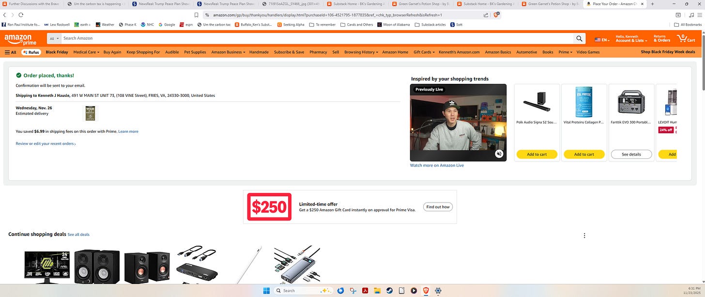
Task: Go to Buy Again
Action: pyautogui.click(x=112, y=52)
